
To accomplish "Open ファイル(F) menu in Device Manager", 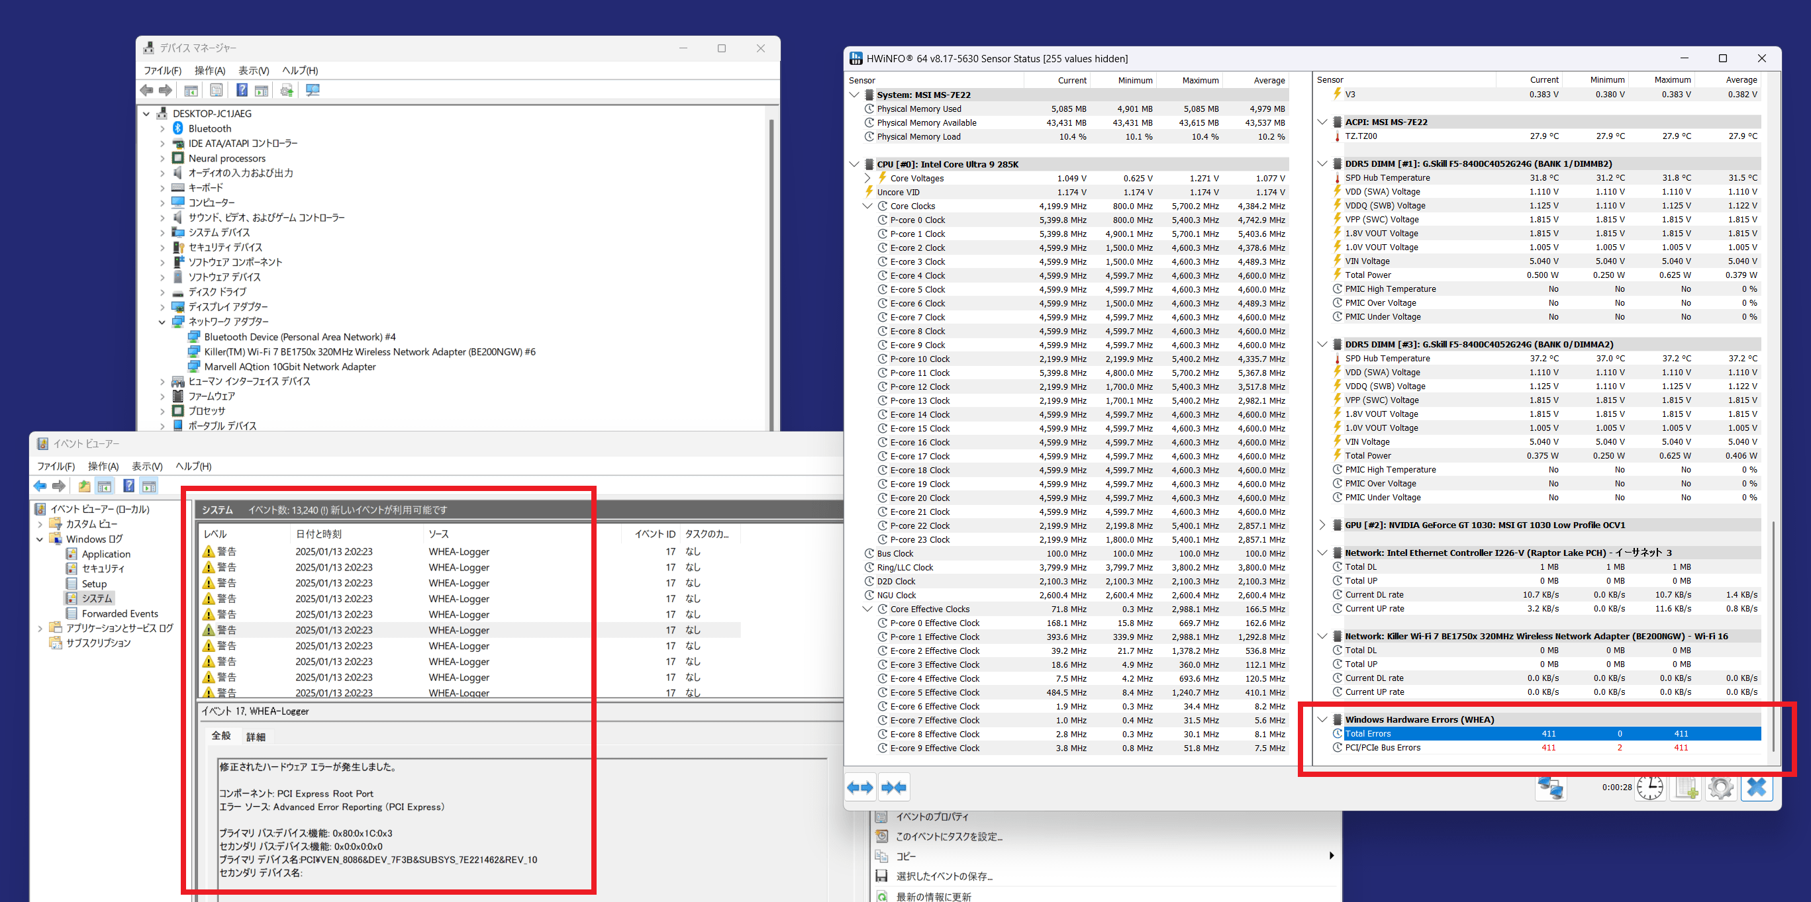I will pyautogui.click(x=162, y=70).
